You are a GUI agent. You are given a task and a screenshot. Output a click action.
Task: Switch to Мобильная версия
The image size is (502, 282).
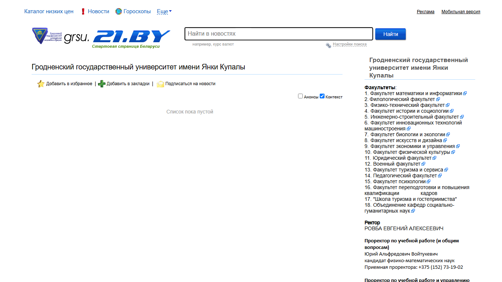(461, 12)
